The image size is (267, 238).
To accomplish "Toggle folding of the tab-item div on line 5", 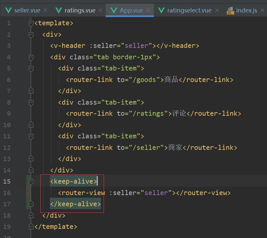I will [x=31, y=68].
